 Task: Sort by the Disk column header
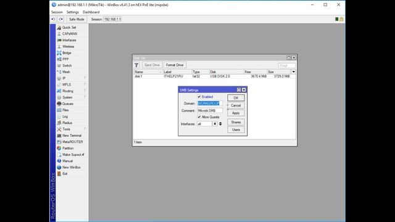tap(227, 72)
